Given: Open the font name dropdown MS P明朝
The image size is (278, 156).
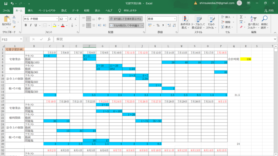Looking at the screenshot, I should point(41,19).
